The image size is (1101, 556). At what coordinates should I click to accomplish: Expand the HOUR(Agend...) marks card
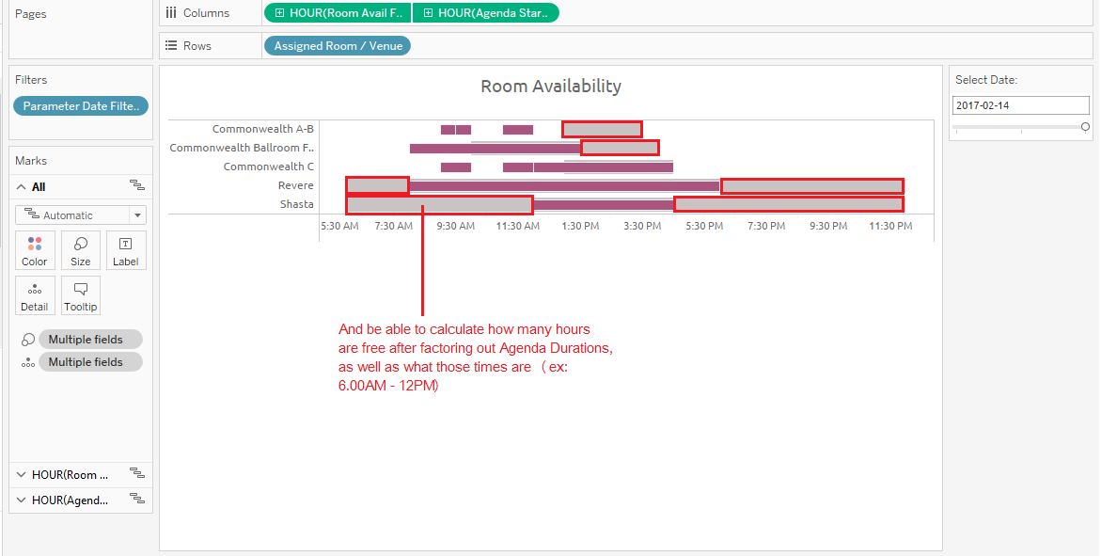(x=21, y=500)
